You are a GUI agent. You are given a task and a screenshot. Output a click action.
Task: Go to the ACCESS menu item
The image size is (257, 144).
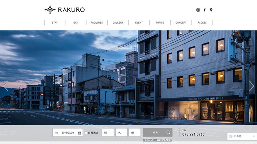point(202,22)
